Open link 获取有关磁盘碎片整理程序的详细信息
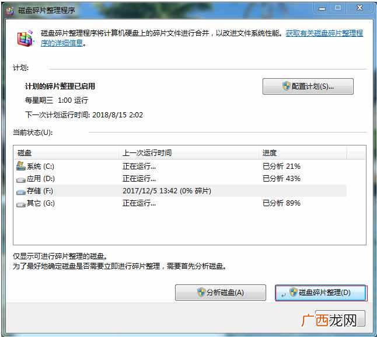The height and width of the screenshot is (337, 377). (x=324, y=33)
